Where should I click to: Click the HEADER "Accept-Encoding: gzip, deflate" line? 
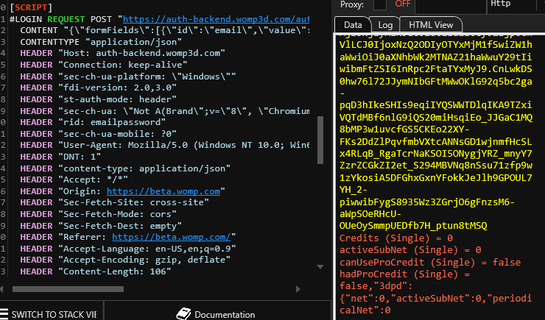[125, 260]
